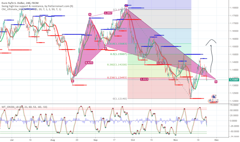The height and width of the screenshot is (142, 240).
Task: Click the 0.5(1.15007) Fibonacci level label
Action: click(119, 54)
